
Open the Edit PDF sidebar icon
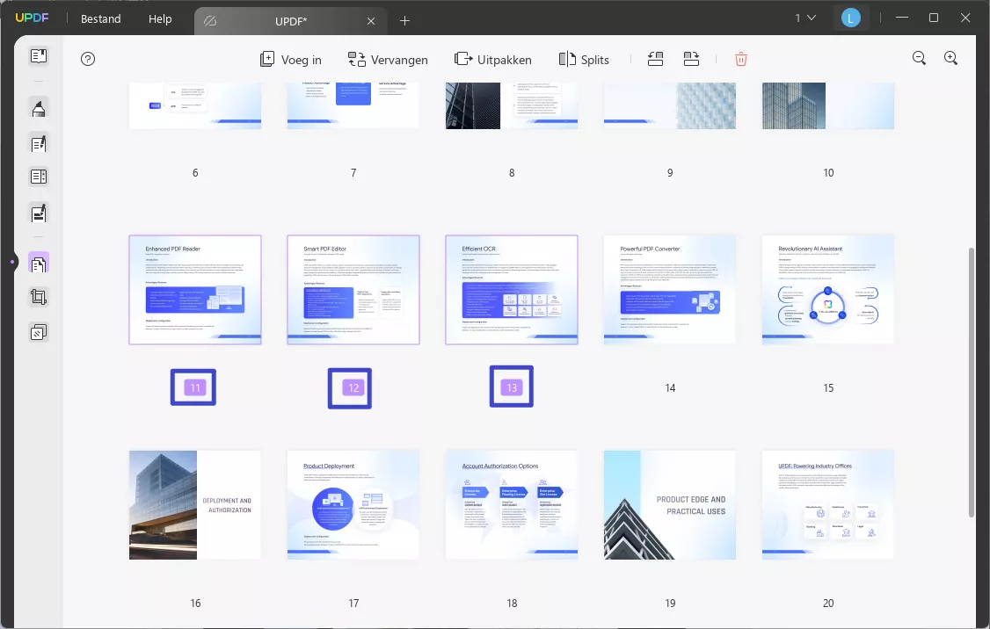tap(39, 144)
